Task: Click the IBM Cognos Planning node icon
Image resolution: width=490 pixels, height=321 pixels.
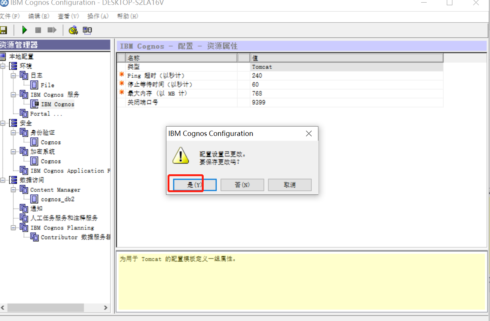Action: [x=24, y=228]
